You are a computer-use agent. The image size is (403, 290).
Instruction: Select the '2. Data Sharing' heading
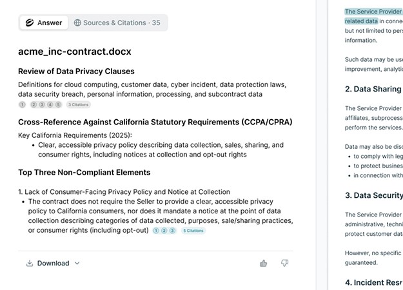373,89
